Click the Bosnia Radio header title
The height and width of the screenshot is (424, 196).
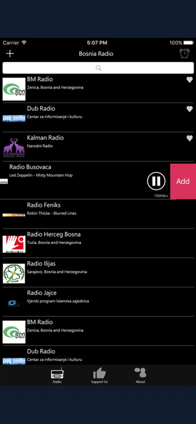(96, 54)
